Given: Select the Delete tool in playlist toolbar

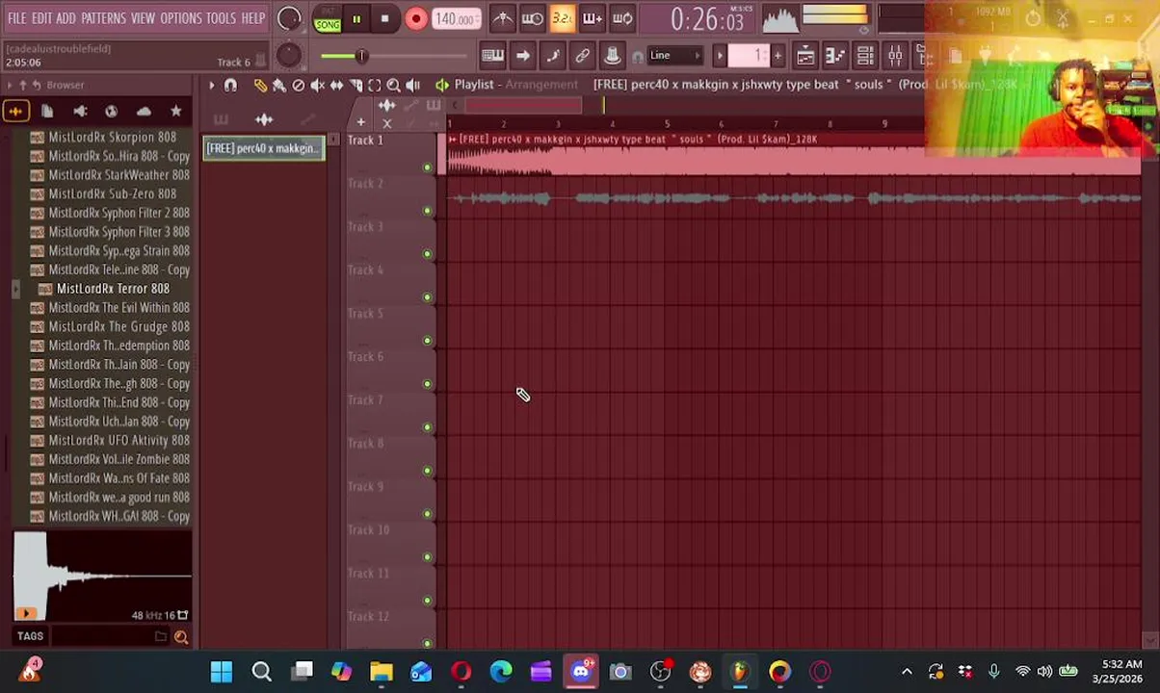Looking at the screenshot, I should (299, 86).
